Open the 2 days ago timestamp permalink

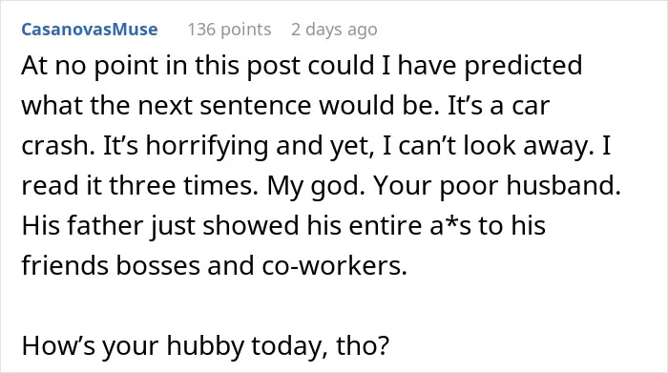[x=334, y=30]
